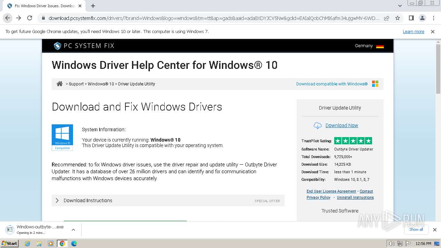
Task: Open the Learn more link
Action: [x=413, y=32]
